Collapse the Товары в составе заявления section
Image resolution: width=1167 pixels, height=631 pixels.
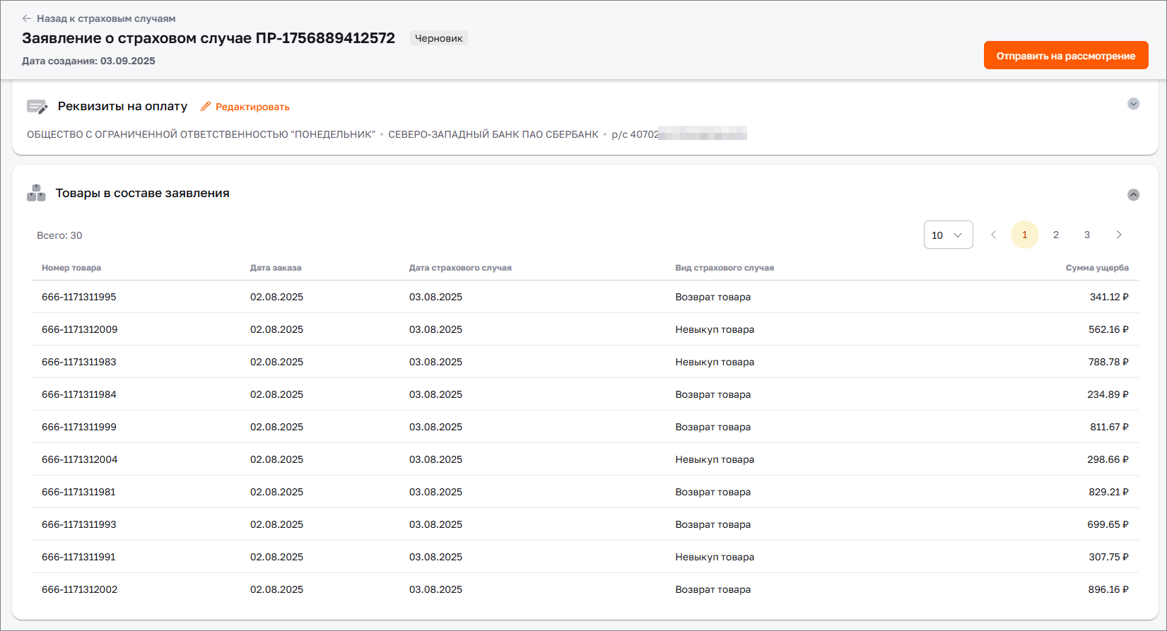point(1133,194)
